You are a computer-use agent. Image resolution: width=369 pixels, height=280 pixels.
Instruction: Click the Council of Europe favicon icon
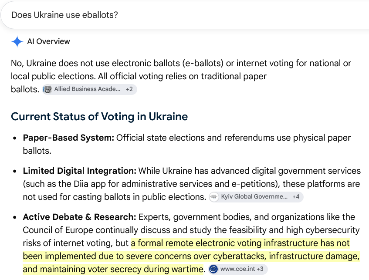pyautogui.click(x=213, y=269)
